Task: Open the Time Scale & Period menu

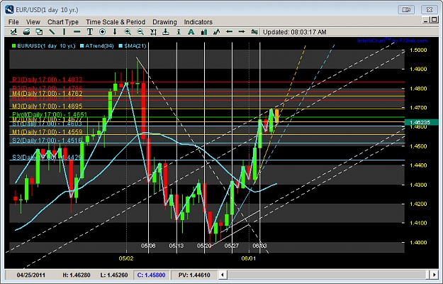Action: pos(116,22)
